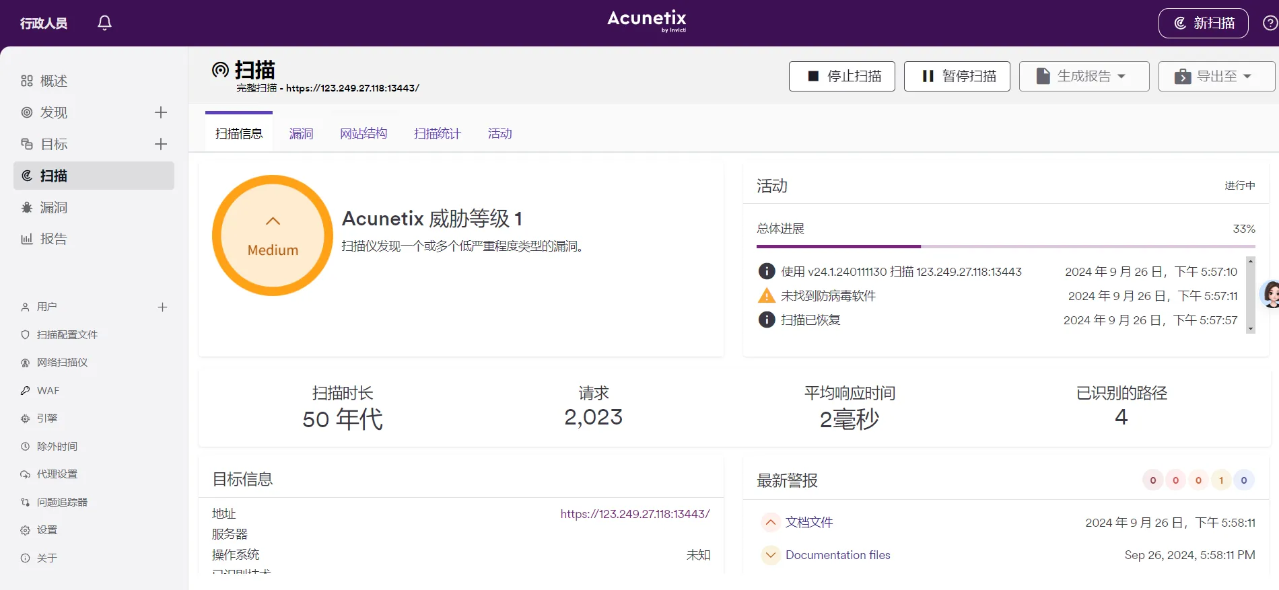Switch to the Scan Information (扫描信息) tab

(239, 133)
